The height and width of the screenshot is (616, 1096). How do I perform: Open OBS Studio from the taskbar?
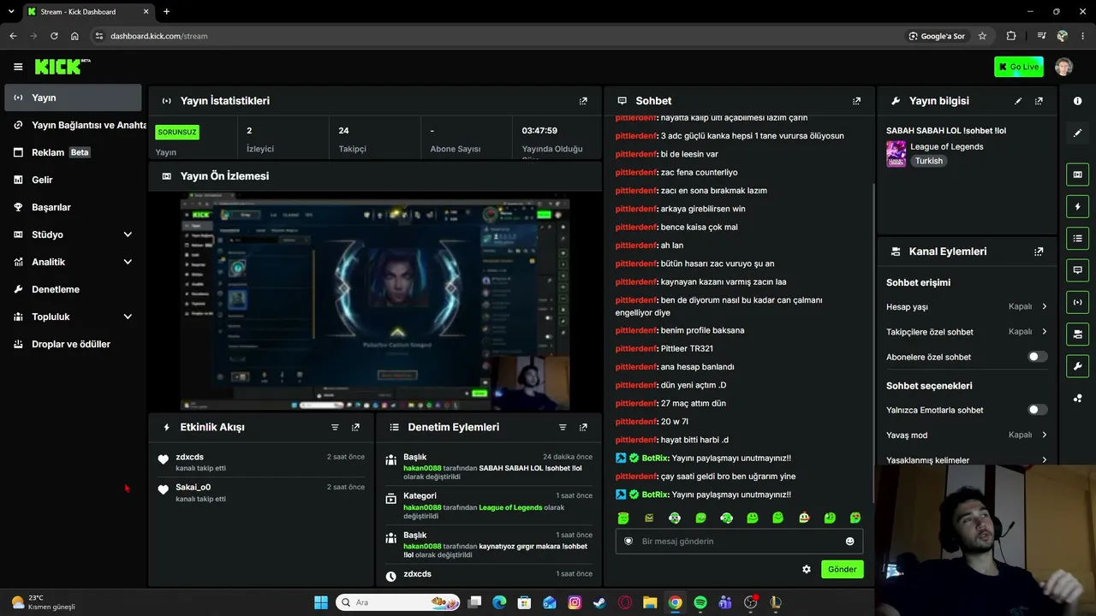coord(751,602)
